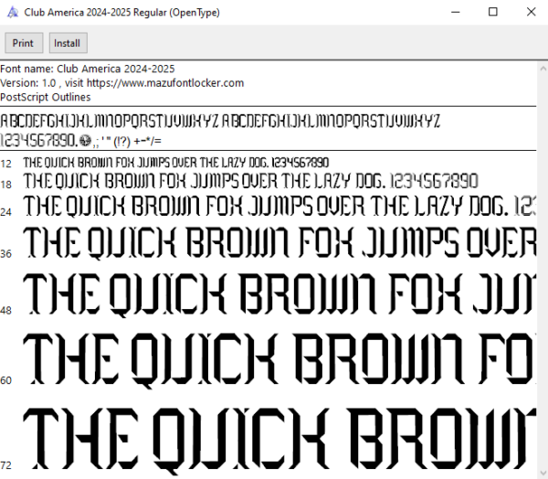Close the font viewer window
Image resolution: width=548 pixels, height=479 pixels.
531,12
